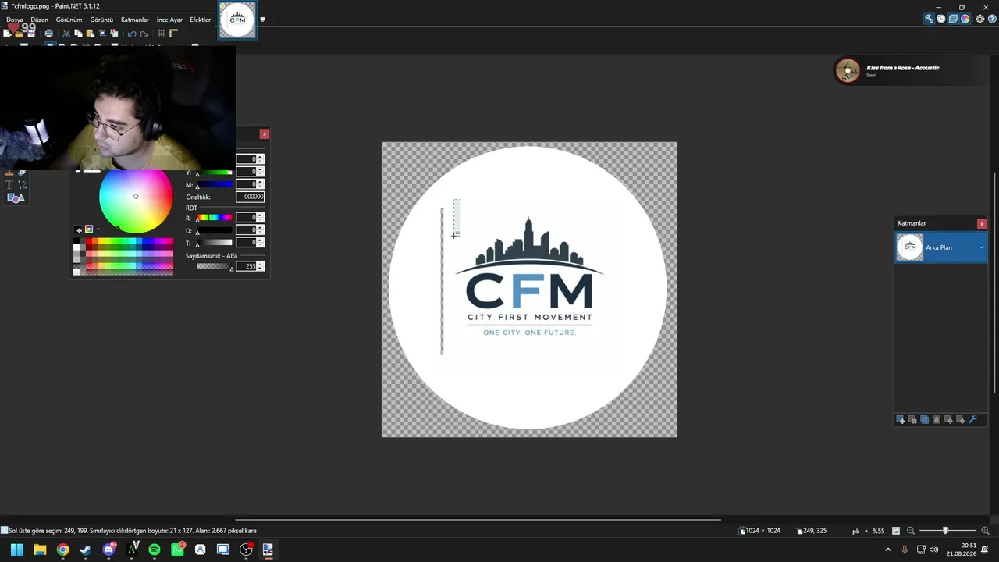Adjust the zoom slider in the status bar
The height and width of the screenshot is (562, 999).
[x=947, y=531]
